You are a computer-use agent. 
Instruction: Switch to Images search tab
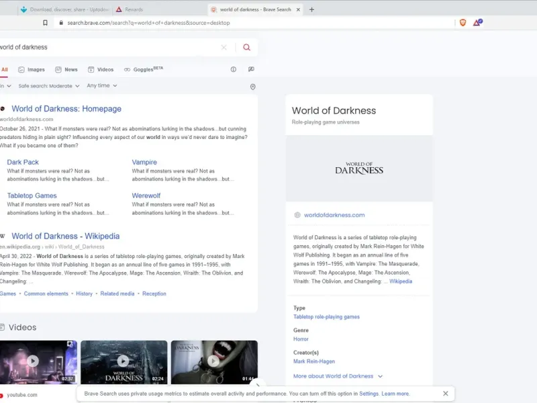32,70
